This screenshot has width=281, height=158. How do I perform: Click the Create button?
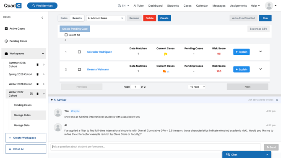click(x=164, y=18)
